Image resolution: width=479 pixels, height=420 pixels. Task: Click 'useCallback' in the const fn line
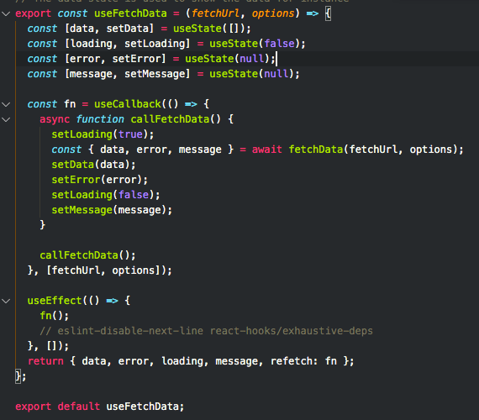(x=128, y=104)
